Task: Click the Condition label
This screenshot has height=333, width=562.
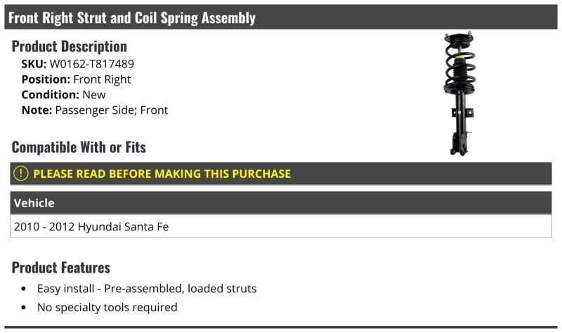Action: click(50, 95)
